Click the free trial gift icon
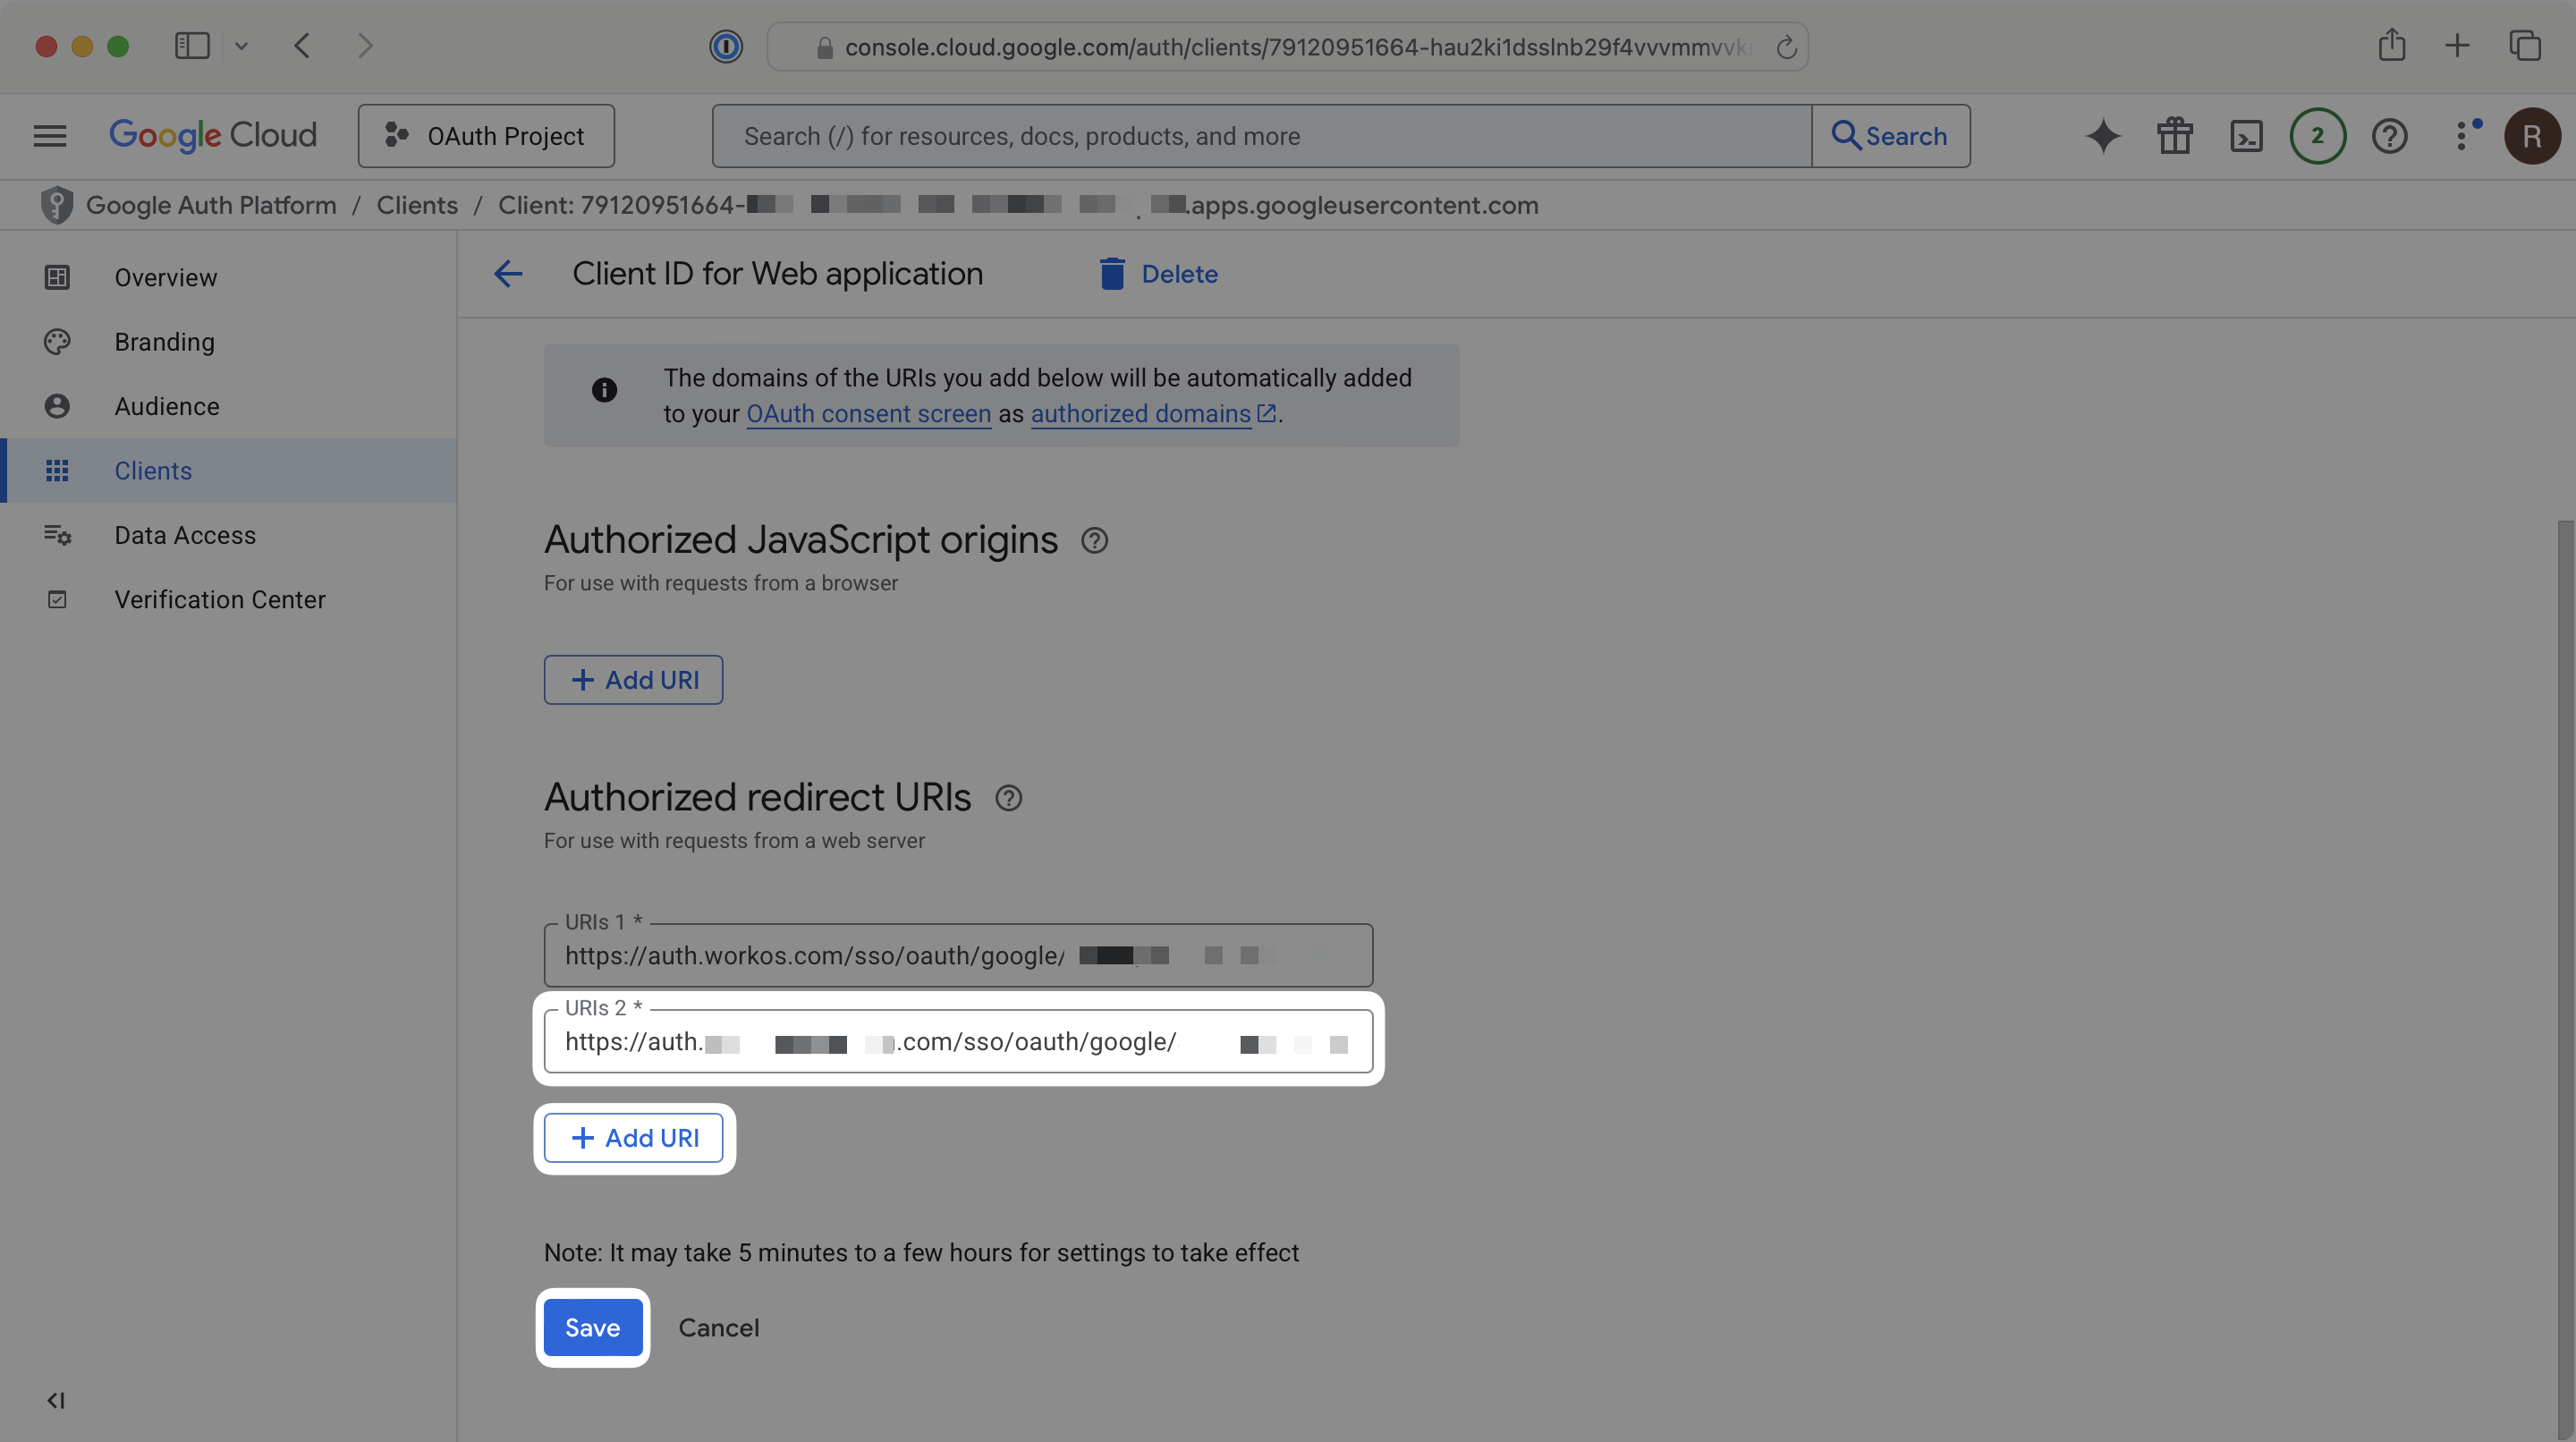Screen dimensions: 2576x1442 2174,135
